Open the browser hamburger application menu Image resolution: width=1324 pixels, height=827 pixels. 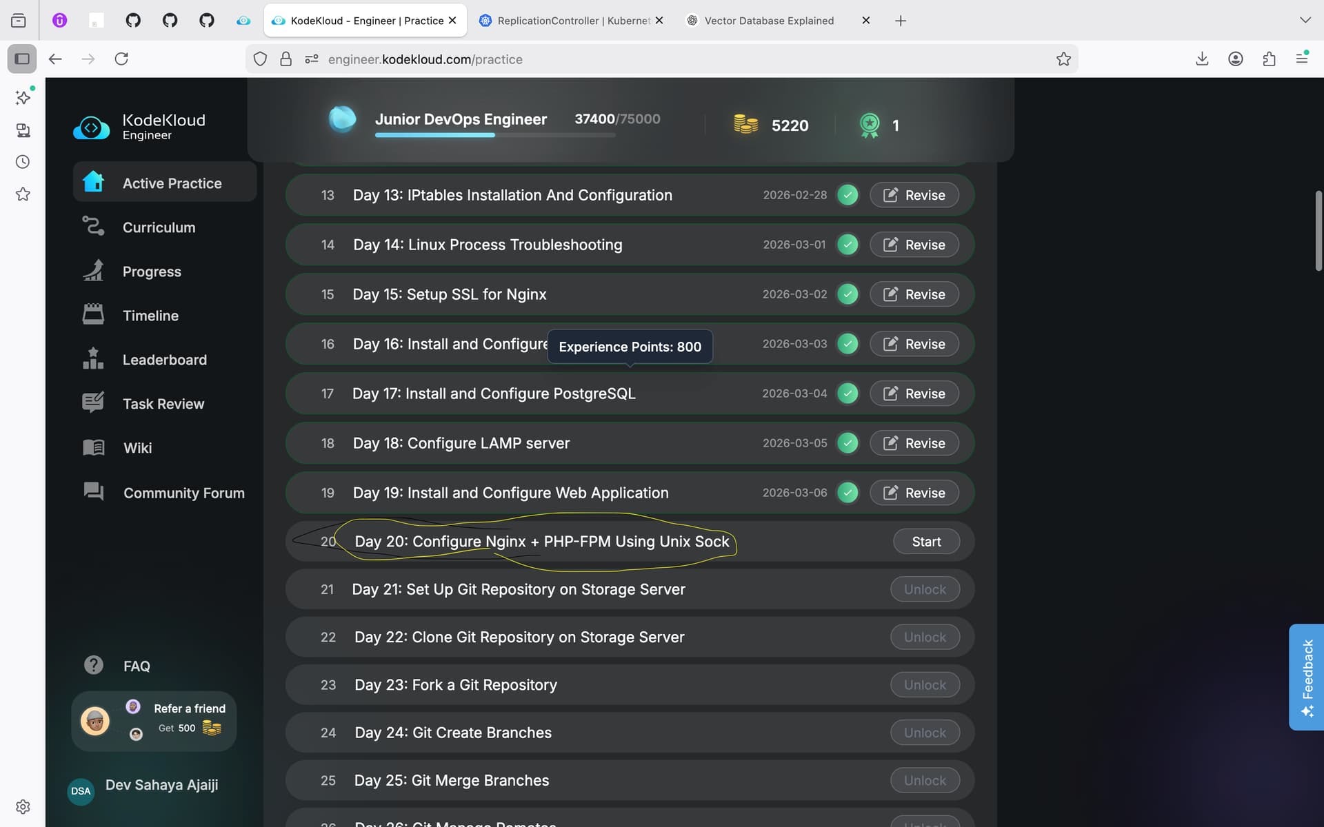pos(1301,59)
